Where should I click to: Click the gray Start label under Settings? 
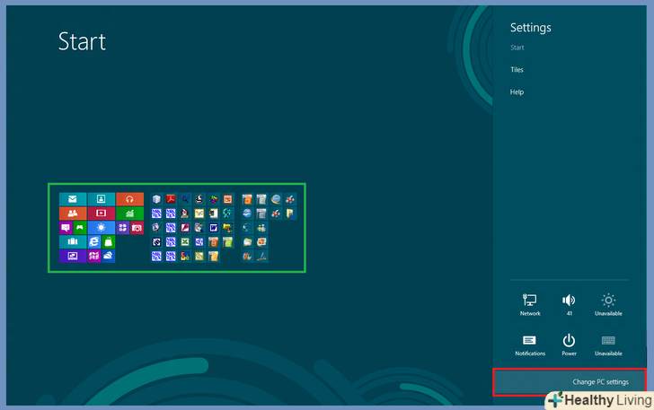(517, 48)
